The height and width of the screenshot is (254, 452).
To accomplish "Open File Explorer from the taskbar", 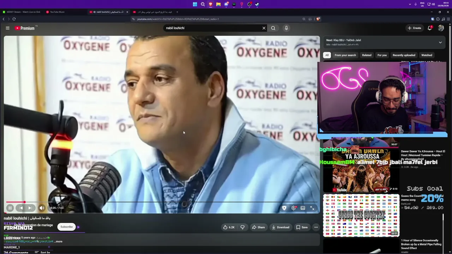I will (x=218, y=4).
